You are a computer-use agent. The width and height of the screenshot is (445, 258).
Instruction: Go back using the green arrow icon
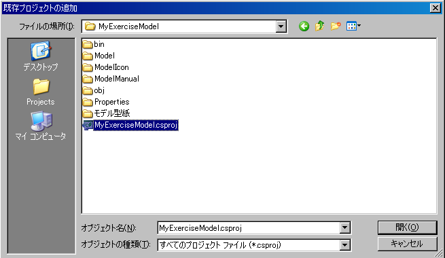tap(304, 26)
